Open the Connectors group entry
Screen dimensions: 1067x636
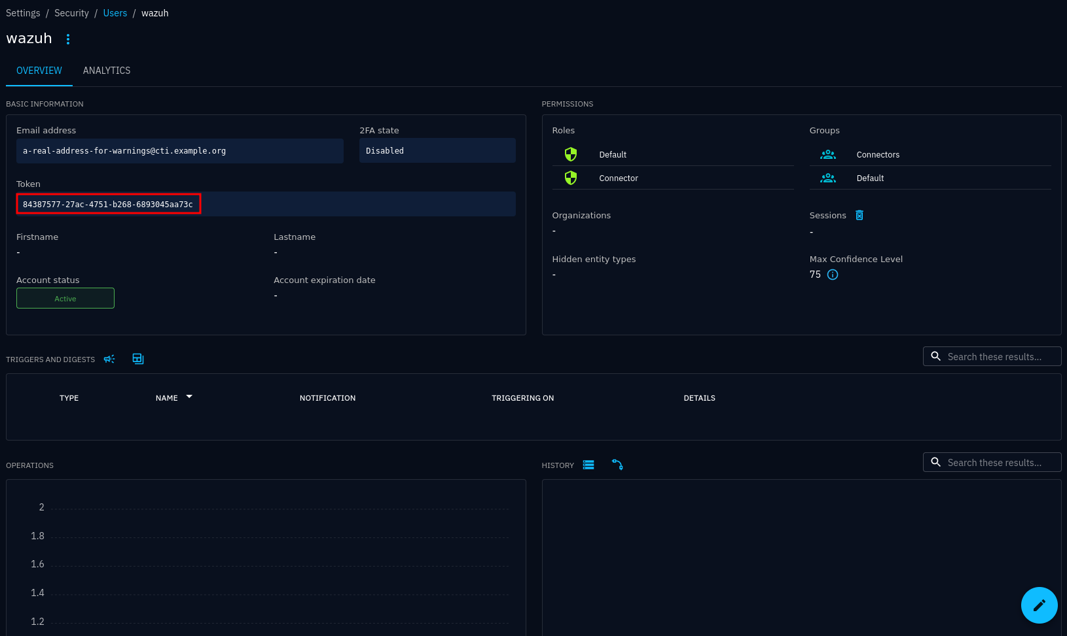(930, 154)
